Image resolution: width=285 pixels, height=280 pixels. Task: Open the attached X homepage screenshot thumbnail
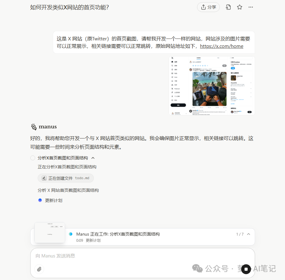(x=212, y=86)
